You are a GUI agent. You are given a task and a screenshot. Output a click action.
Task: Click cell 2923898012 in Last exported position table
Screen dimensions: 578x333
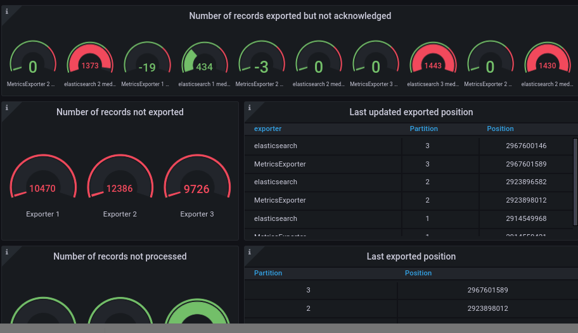point(488,309)
